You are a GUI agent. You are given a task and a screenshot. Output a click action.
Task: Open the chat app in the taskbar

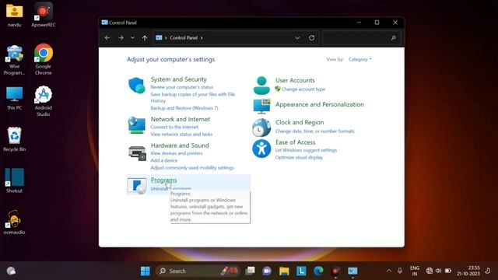coord(267,271)
